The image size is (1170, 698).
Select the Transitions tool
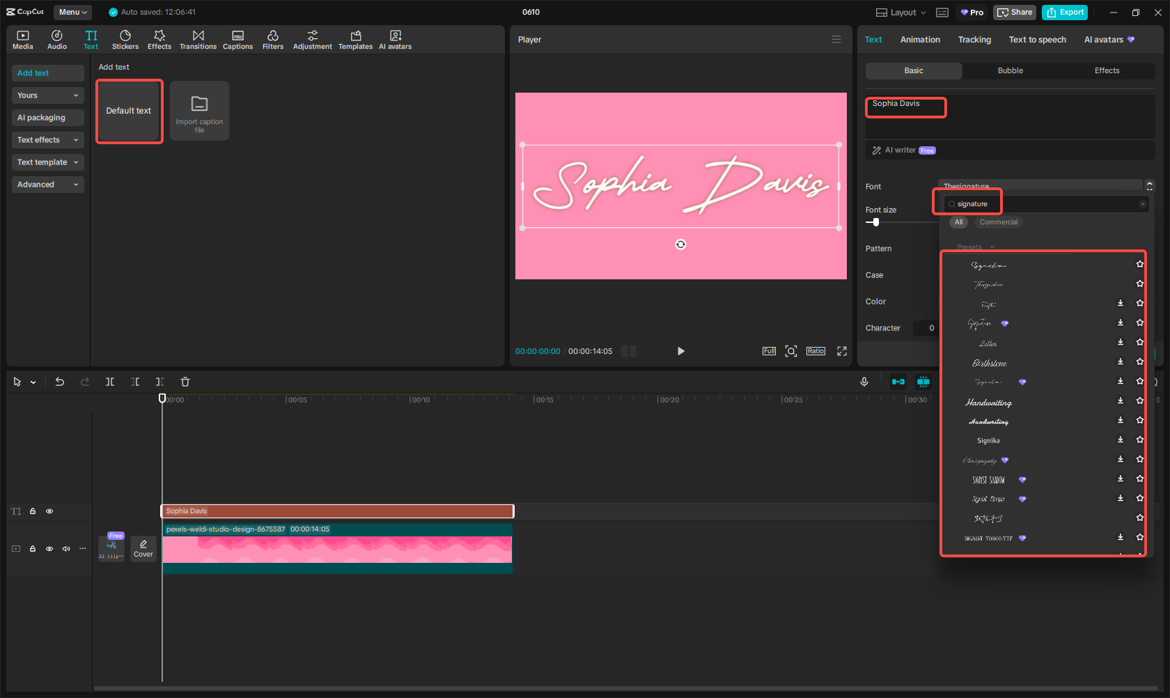[198, 38]
